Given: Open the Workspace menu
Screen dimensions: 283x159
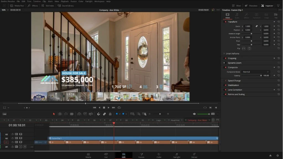Looking at the screenshot, I should coord(99,1).
